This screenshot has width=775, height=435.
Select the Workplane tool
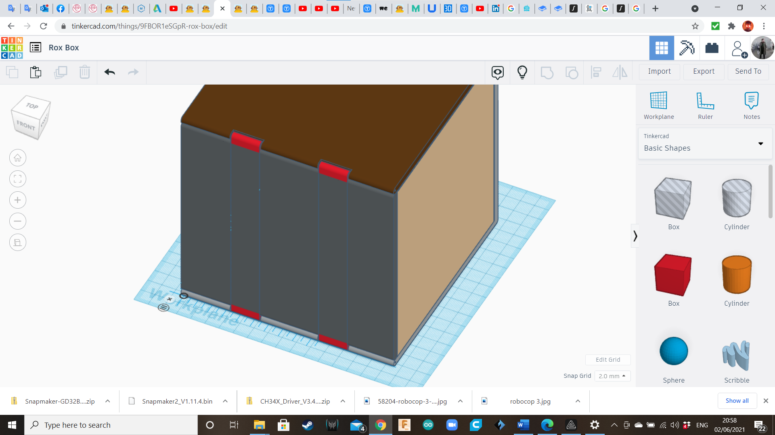tap(658, 104)
